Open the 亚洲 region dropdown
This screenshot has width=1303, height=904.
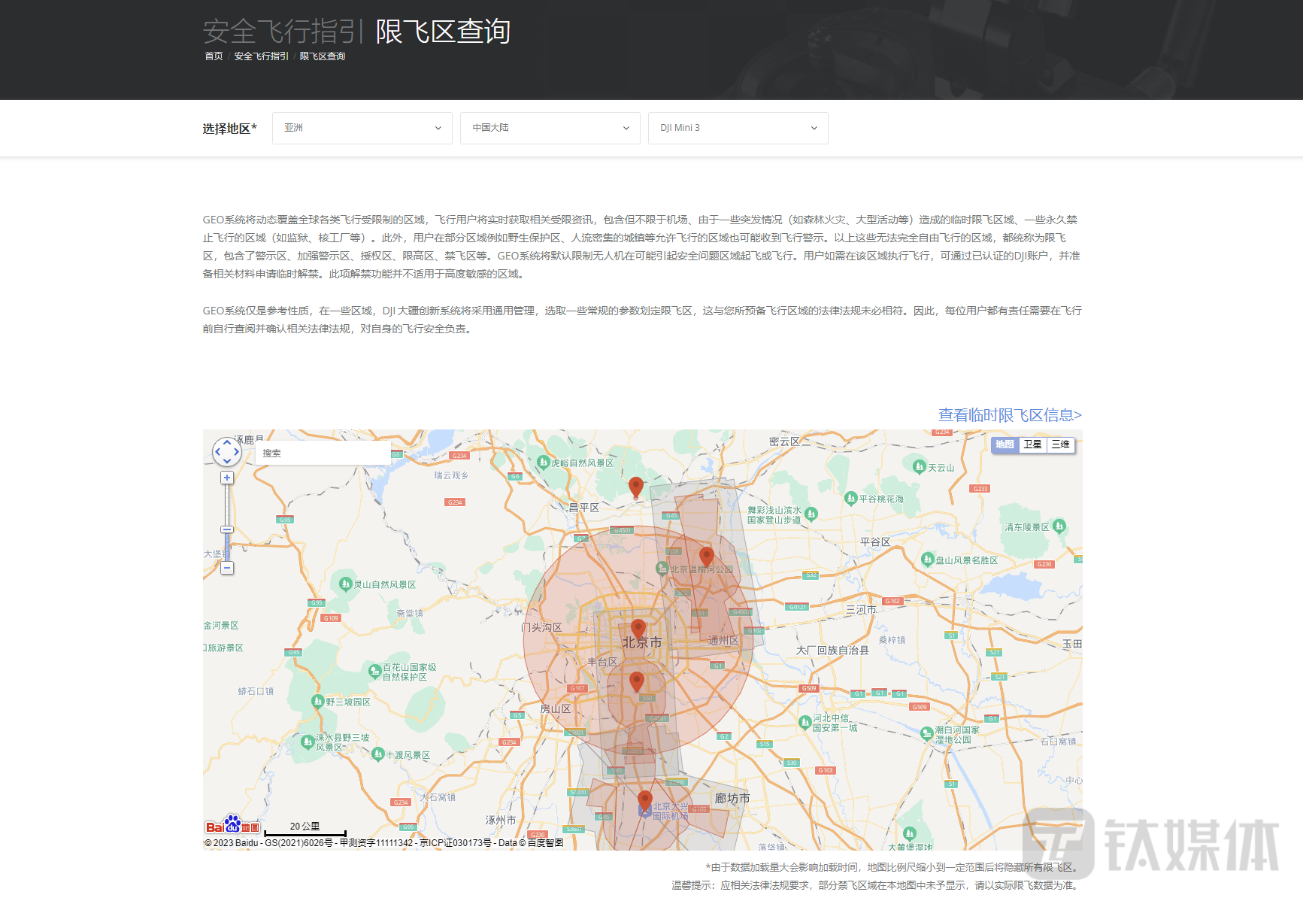(362, 128)
